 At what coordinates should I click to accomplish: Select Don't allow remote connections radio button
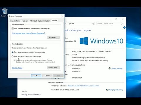click(13, 52)
